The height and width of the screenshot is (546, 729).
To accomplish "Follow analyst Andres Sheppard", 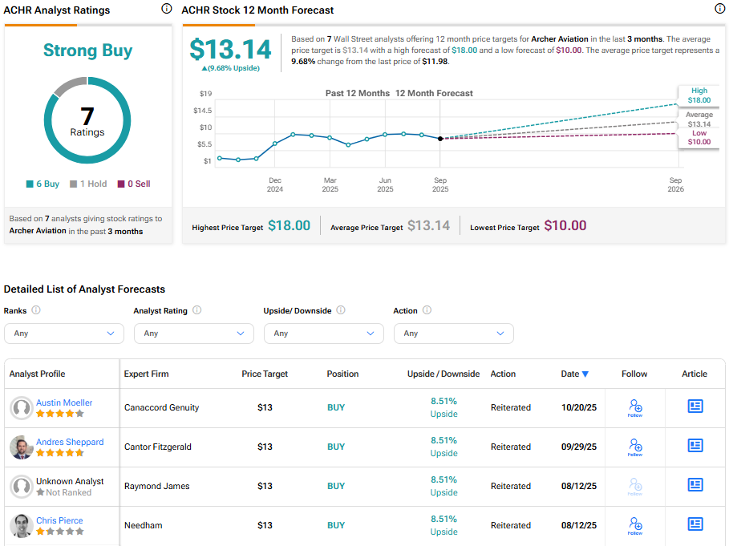I will point(635,447).
